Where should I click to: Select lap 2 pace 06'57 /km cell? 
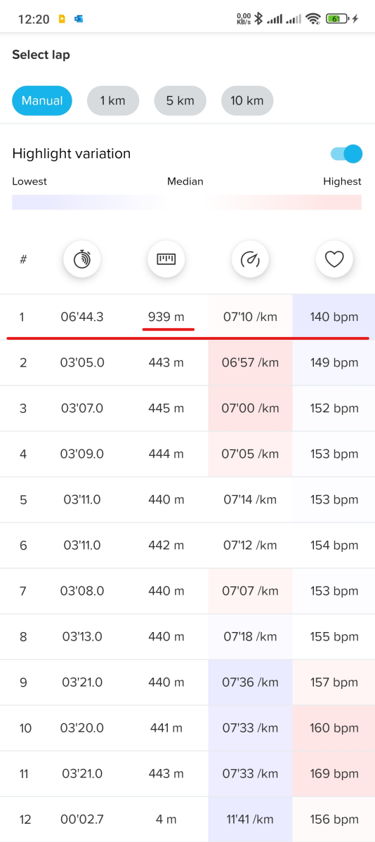(x=251, y=362)
